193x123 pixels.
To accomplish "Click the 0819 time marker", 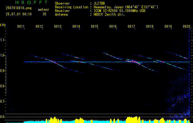I will [x=168, y=26].
